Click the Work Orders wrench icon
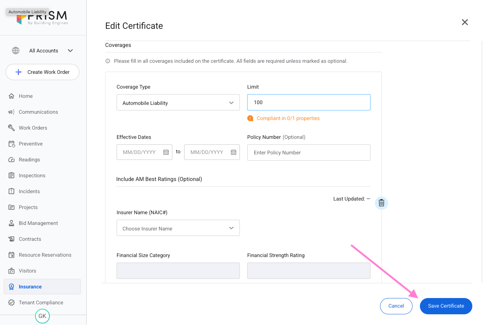 11,128
